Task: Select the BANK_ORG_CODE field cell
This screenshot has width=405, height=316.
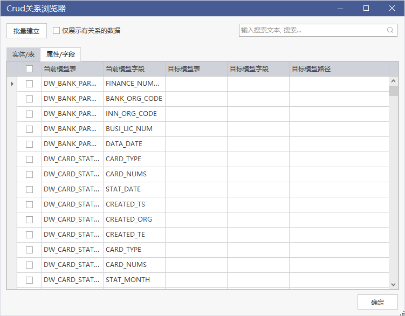Action: coord(134,99)
